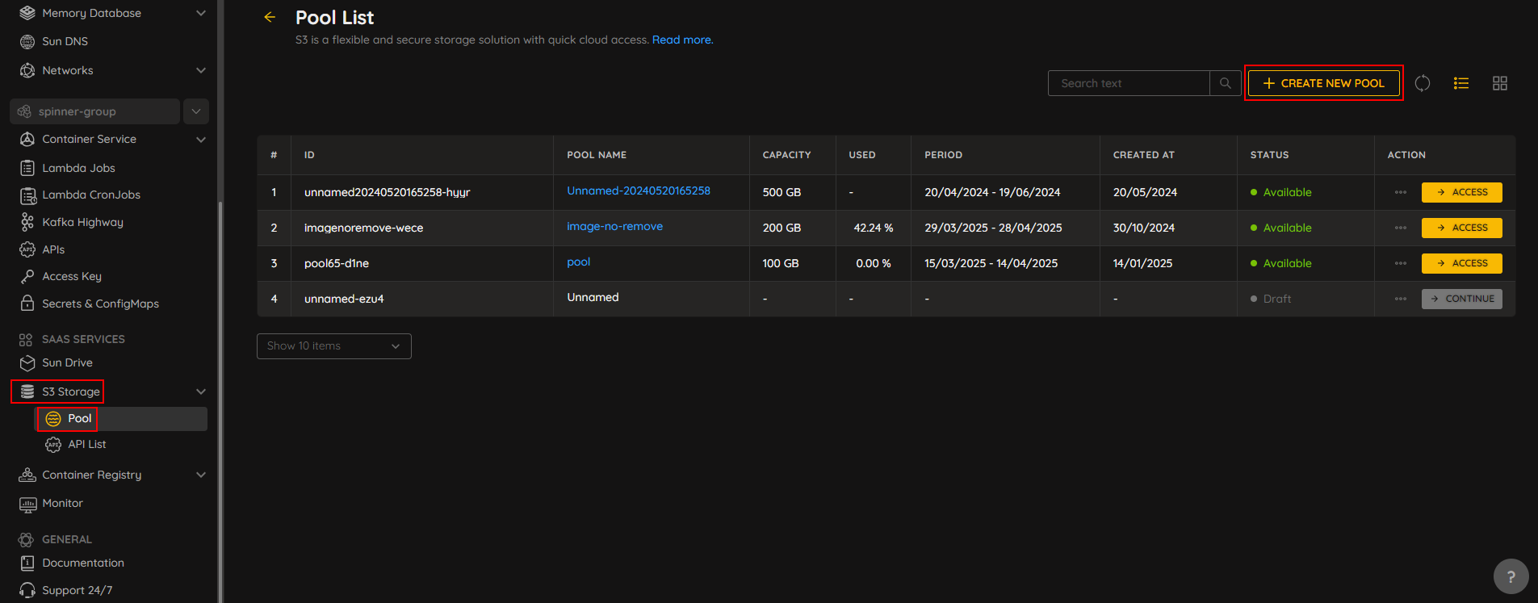Click the Support 24/7 headset icon

(x=27, y=590)
